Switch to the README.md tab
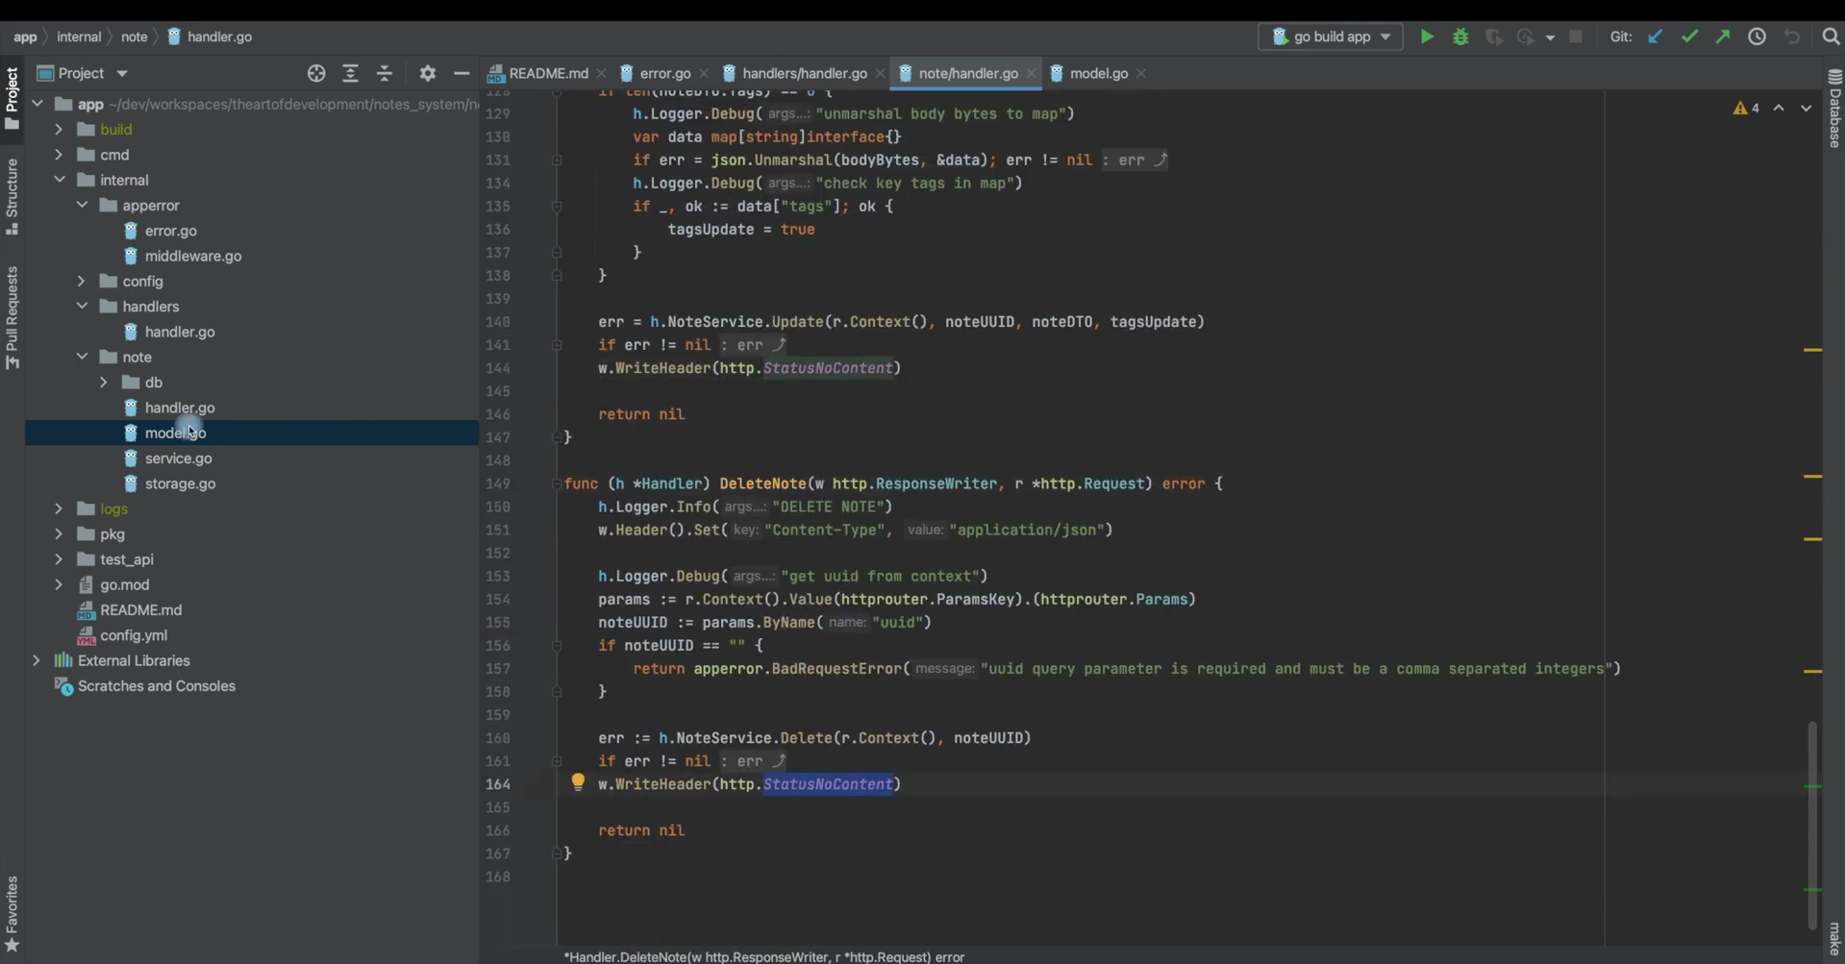 click(x=546, y=73)
